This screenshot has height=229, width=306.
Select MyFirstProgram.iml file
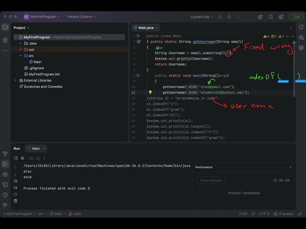coord(42,74)
